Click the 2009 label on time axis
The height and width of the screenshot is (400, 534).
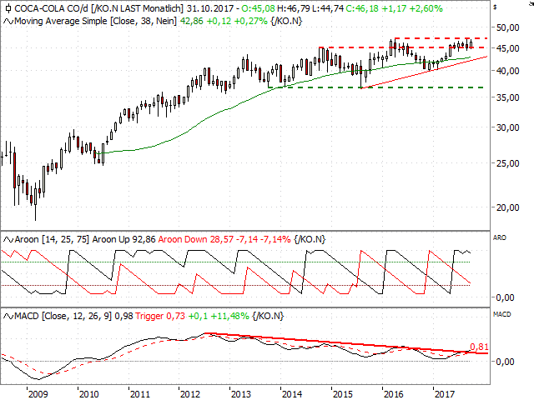click(37, 392)
